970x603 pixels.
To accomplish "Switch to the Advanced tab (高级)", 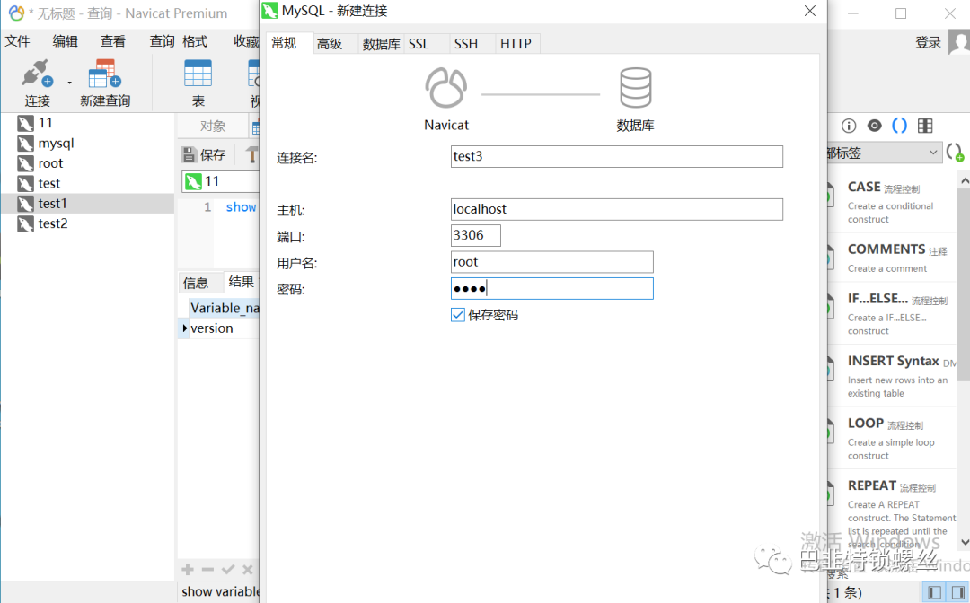I will (x=335, y=44).
